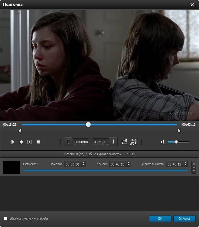Image resolution: width=199 pixels, height=227 pixels.
Task: Click the segment count and total duration text
Action: pyautogui.click(x=99, y=154)
